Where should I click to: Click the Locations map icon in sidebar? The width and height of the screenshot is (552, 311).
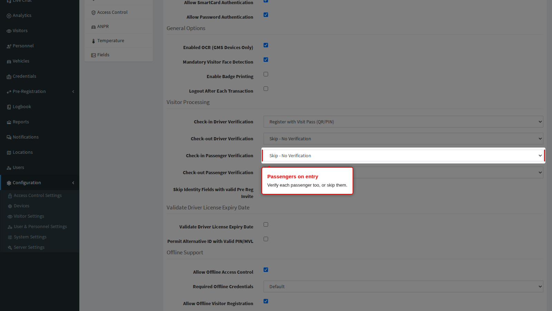9,153
